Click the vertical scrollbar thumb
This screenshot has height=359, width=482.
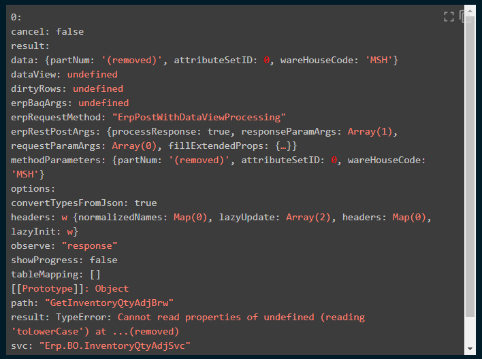click(470, 166)
